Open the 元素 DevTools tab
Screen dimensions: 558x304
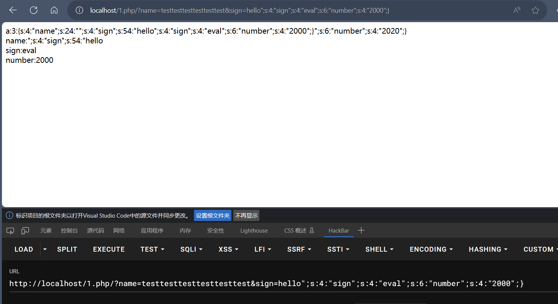point(46,231)
